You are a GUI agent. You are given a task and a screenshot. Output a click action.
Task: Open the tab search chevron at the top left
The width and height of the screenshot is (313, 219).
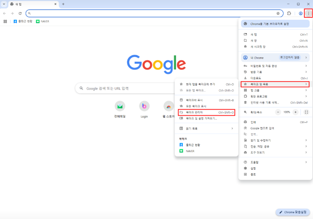coord(4,4)
